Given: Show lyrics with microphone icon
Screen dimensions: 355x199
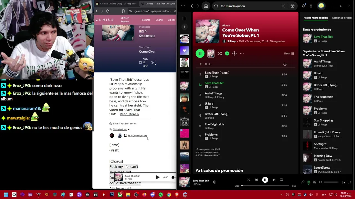Looking at the screenshot, I should (x=303, y=182).
